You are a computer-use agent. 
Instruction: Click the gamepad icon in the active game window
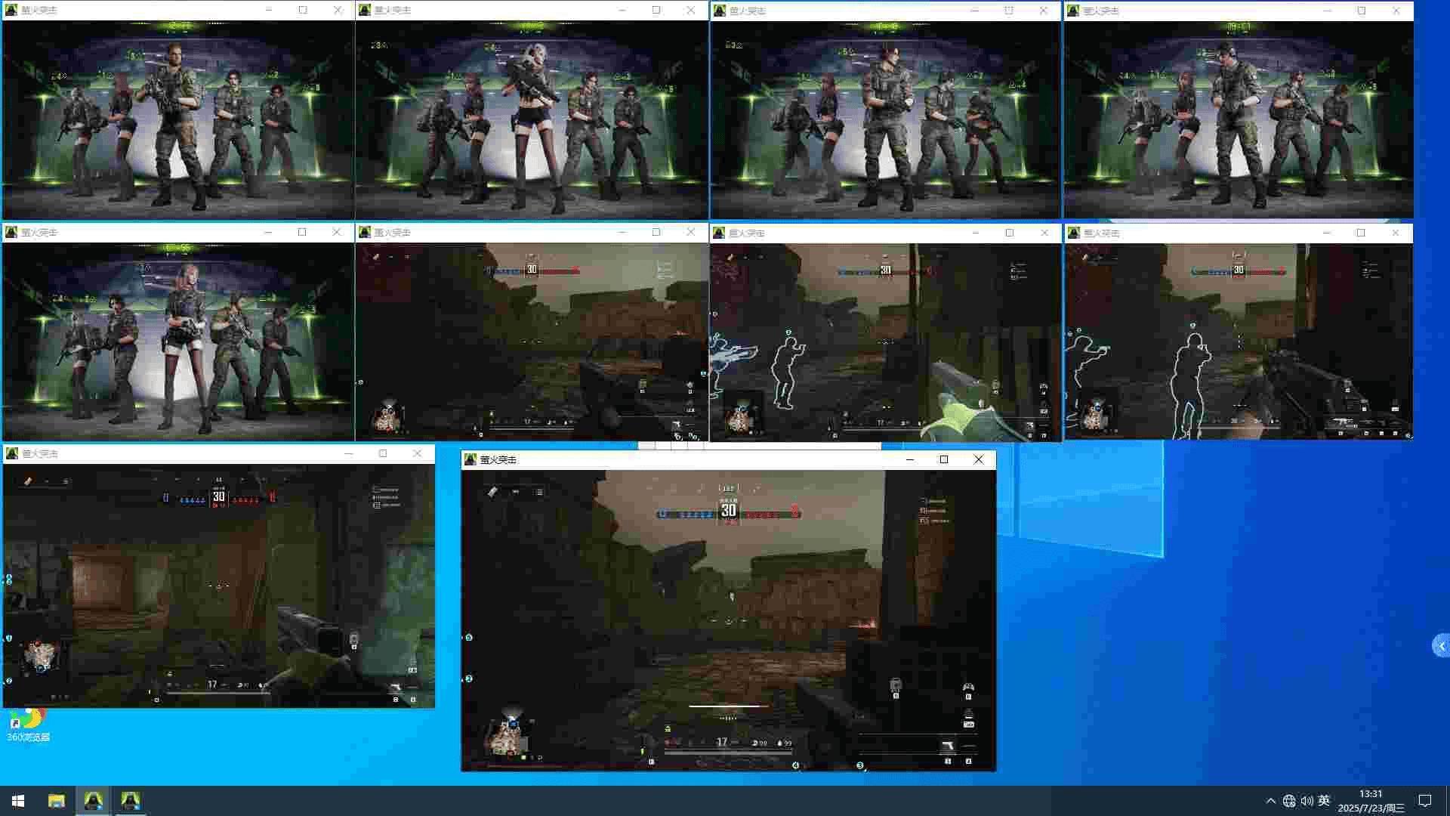click(968, 687)
